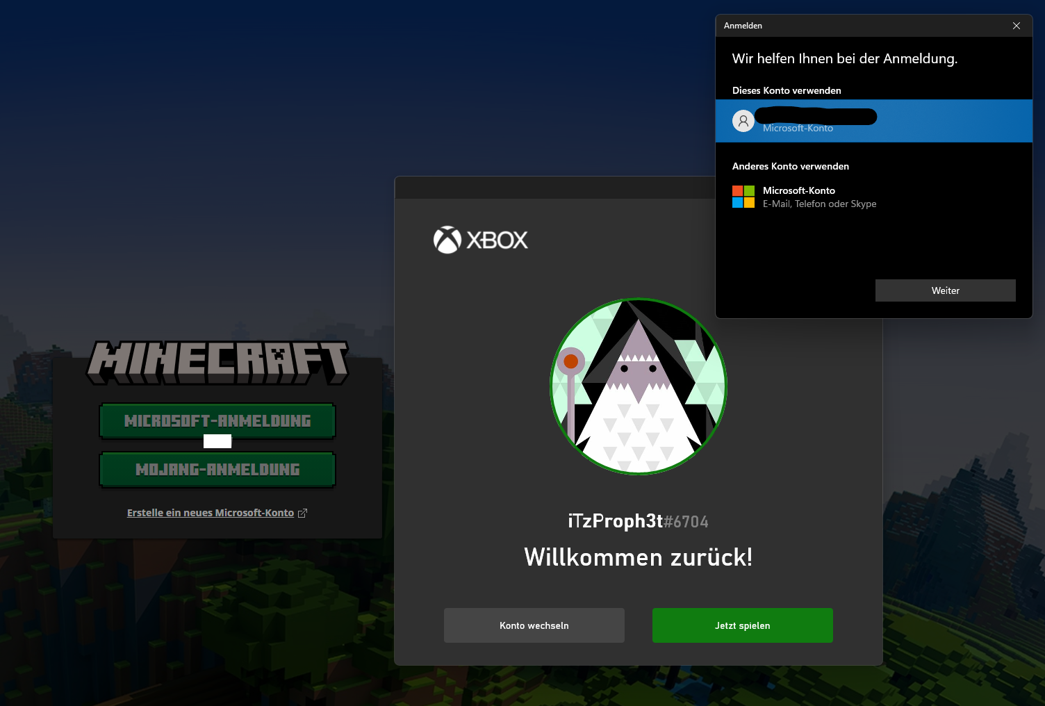Click the Microsoft-Anmeldung button
Screen dimensions: 1045x706
(x=217, y=420)
